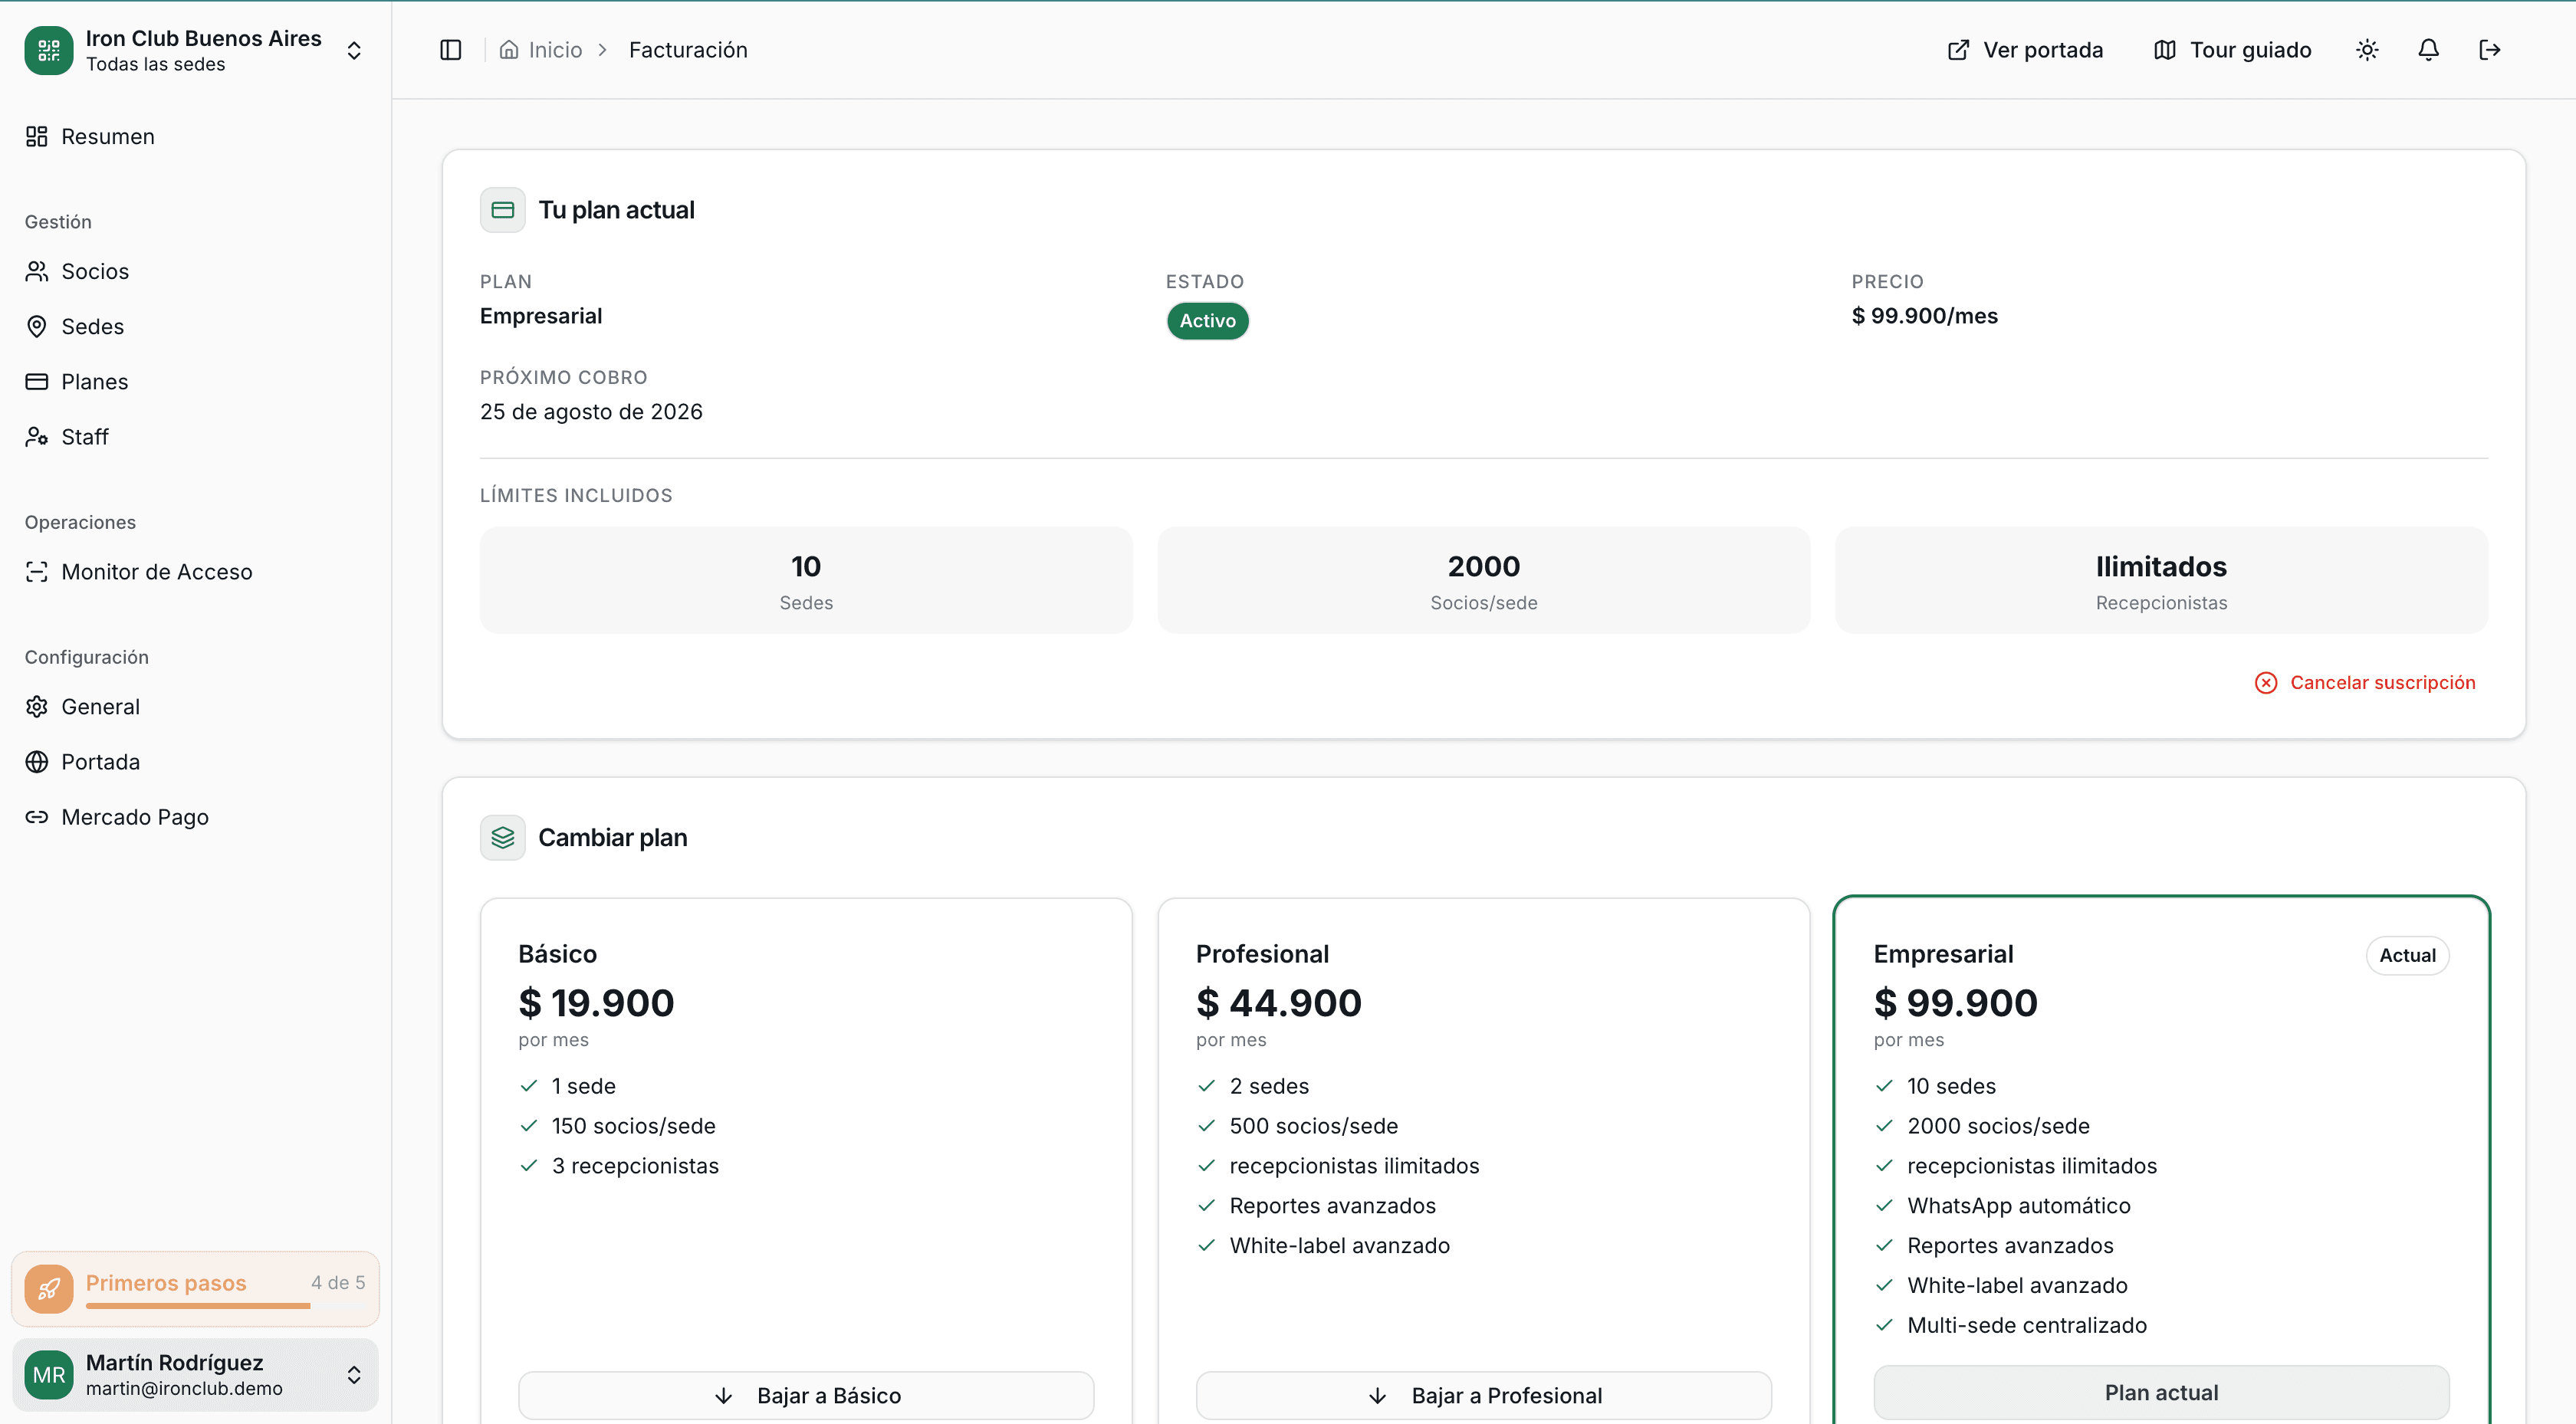Toggle the sidebar panel visibility
The image size is (2576, 1424).
[450, 49]
